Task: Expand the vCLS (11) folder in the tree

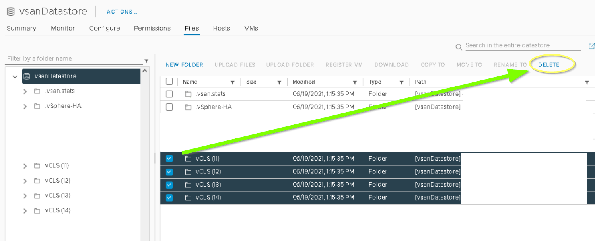Action: pyautogui.click(x=25, y=166)
